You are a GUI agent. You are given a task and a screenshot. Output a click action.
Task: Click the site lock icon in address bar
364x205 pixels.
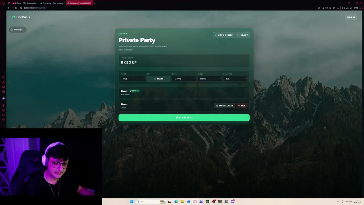coord(21,8)
